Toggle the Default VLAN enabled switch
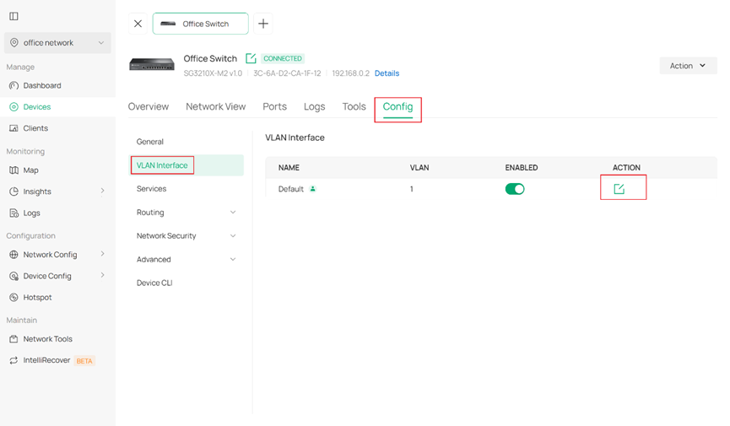 (x=515, y=189)
